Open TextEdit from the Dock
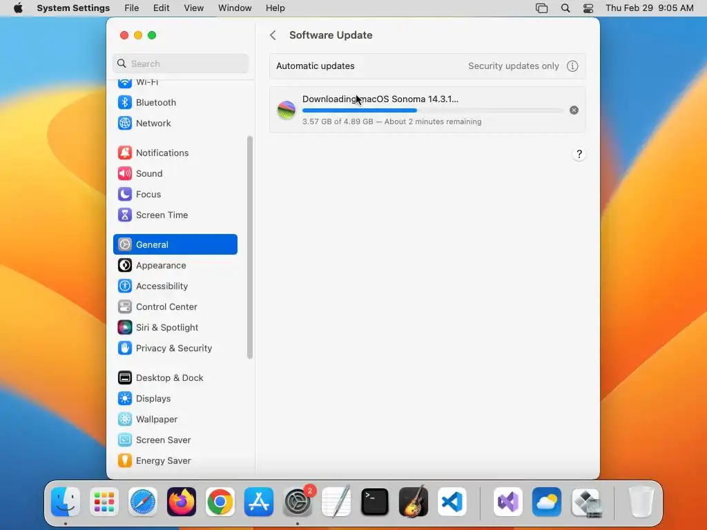 coord(336,502)
